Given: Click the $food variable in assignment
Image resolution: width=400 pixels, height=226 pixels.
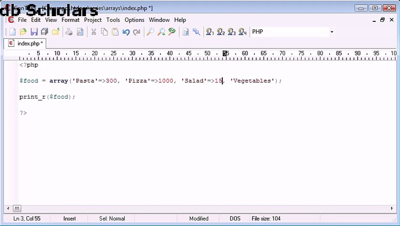Looking at the screenshot, I should click(29, 81).
